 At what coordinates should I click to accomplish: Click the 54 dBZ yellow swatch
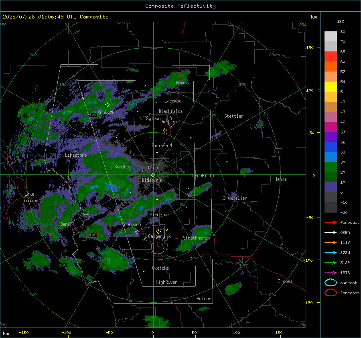[x=331, y=86]
